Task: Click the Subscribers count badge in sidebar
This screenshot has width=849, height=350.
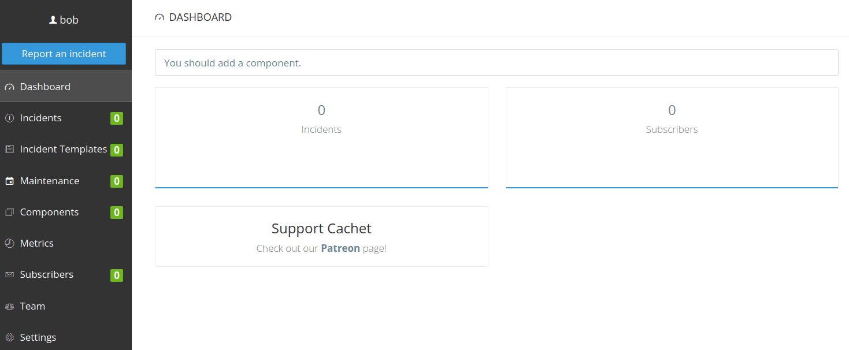Action: [x=117, y=275]
